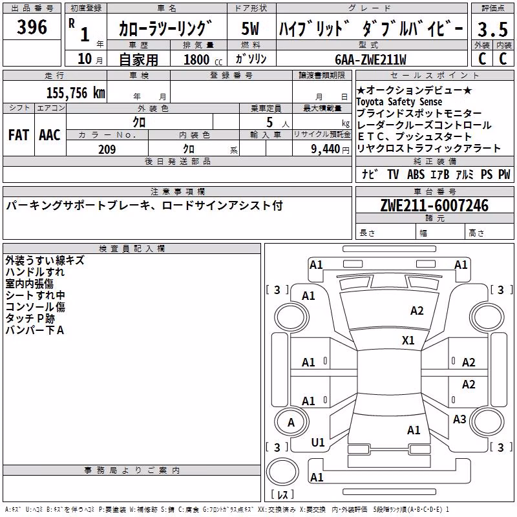Click the レーダークルーズコントロール line
Screen dimensions: 517x517
click(x=424, y=125)
